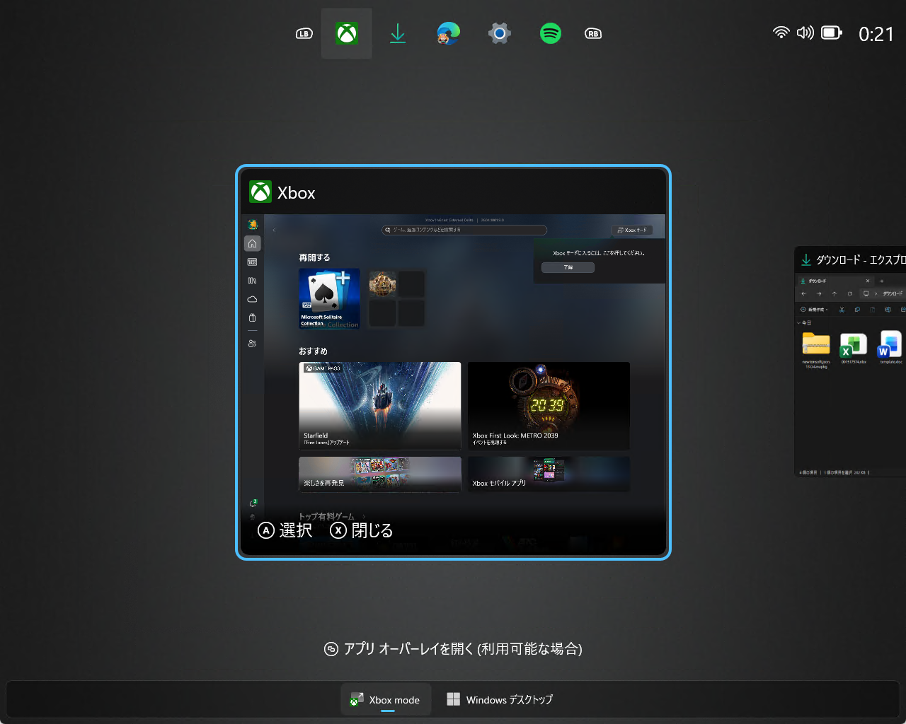Open the profile avatar in the Xbox sidebar

(252, 224)
